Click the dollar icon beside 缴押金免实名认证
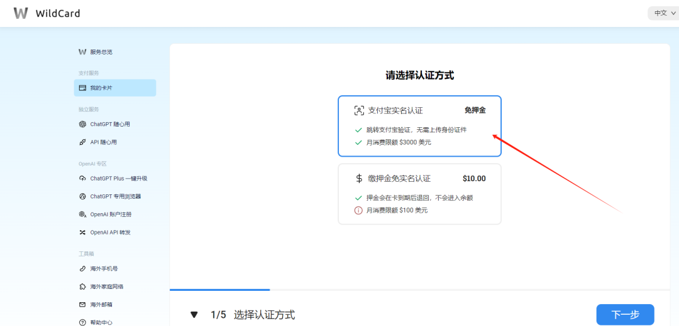This screenshot has height=326, width=679. [359, 178]
